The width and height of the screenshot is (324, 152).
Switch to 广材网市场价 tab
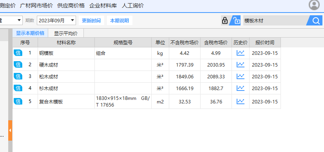(36, 5)
